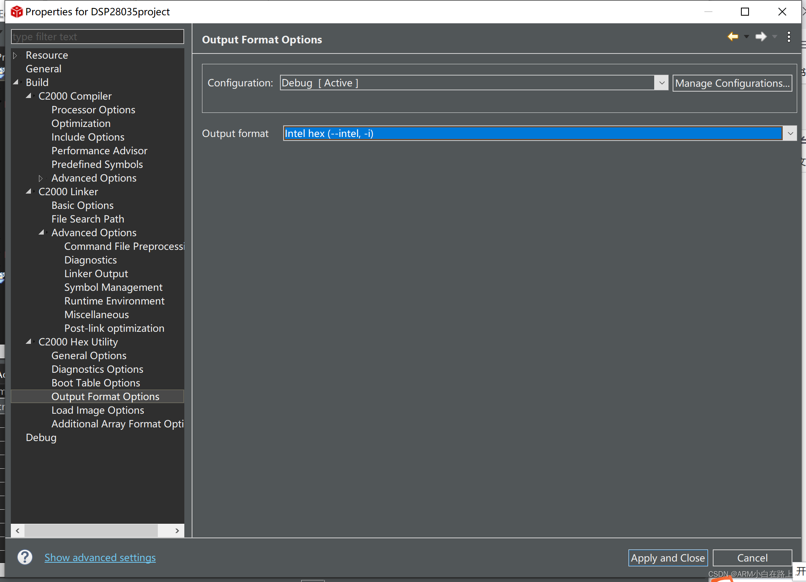Click scrollbar left arrow in tree panel

pyautogui.click(x=18, y=531)
